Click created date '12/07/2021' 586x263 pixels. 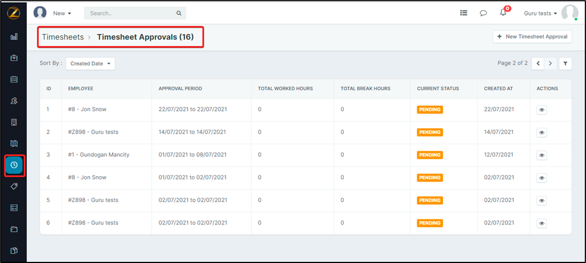click(499, 155)
